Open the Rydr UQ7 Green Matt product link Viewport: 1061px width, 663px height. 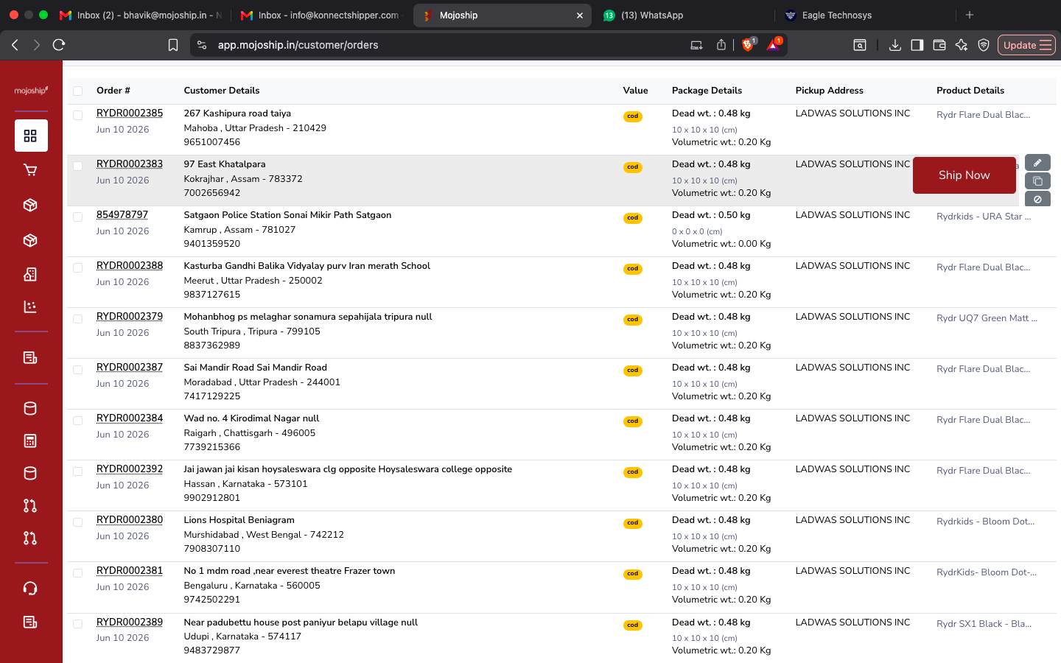[987, 318]
